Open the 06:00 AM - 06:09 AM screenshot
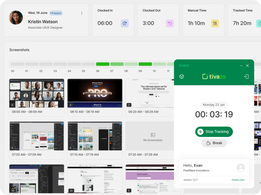 coord(37,93)
